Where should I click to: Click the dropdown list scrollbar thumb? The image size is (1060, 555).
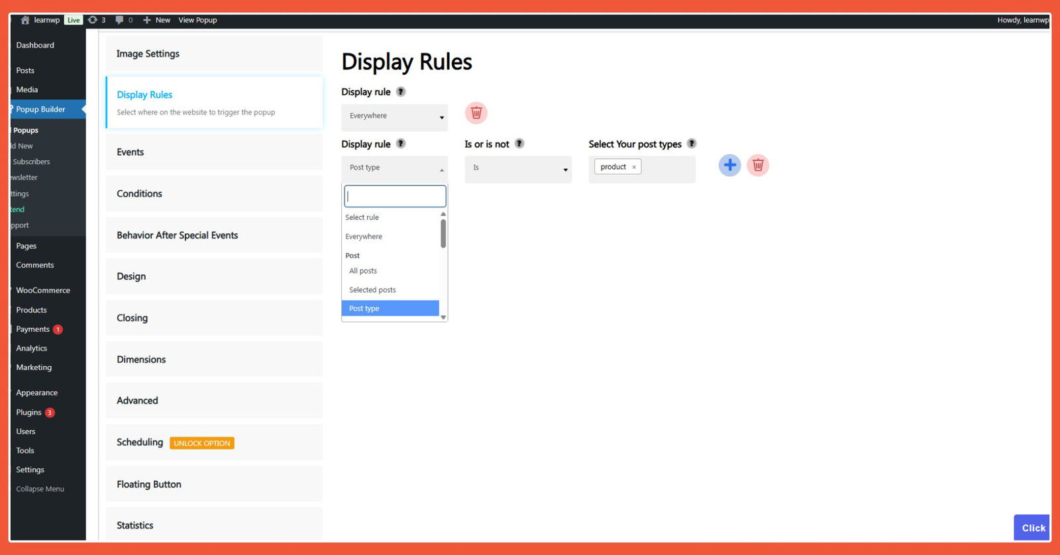pos(443,234)
